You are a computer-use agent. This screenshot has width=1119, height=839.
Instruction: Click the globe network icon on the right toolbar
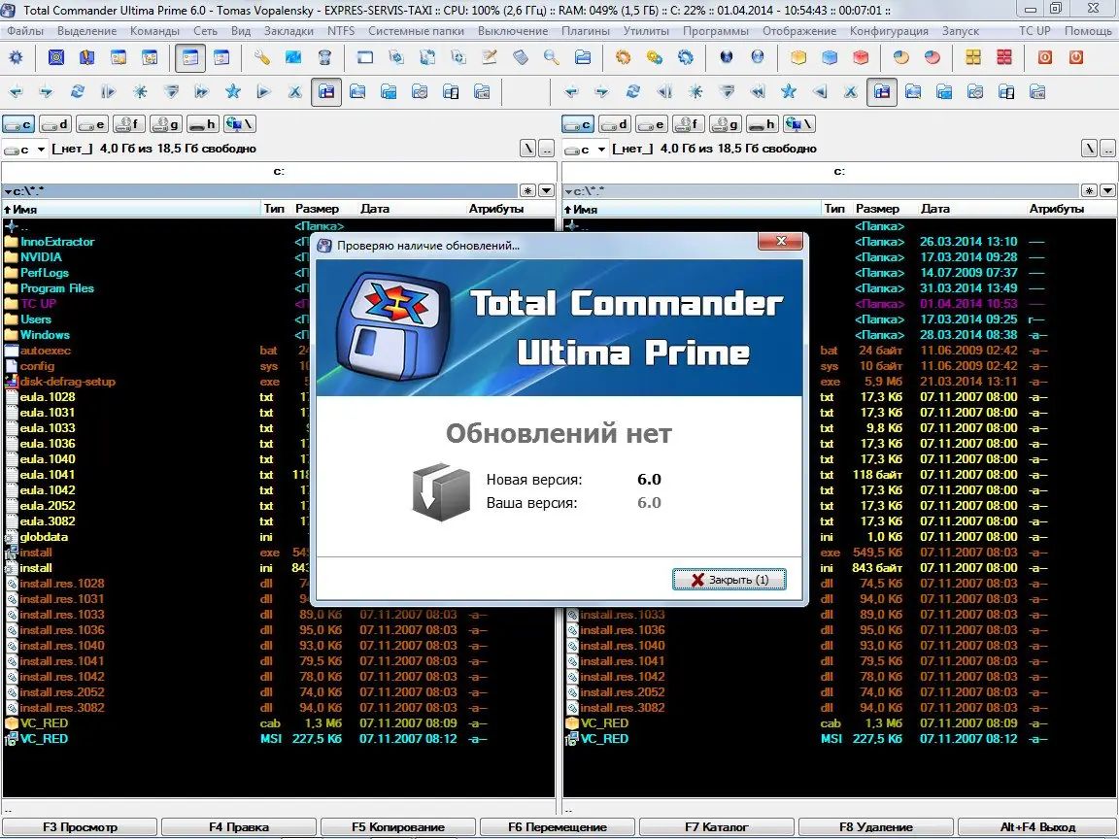pos(726,56)
